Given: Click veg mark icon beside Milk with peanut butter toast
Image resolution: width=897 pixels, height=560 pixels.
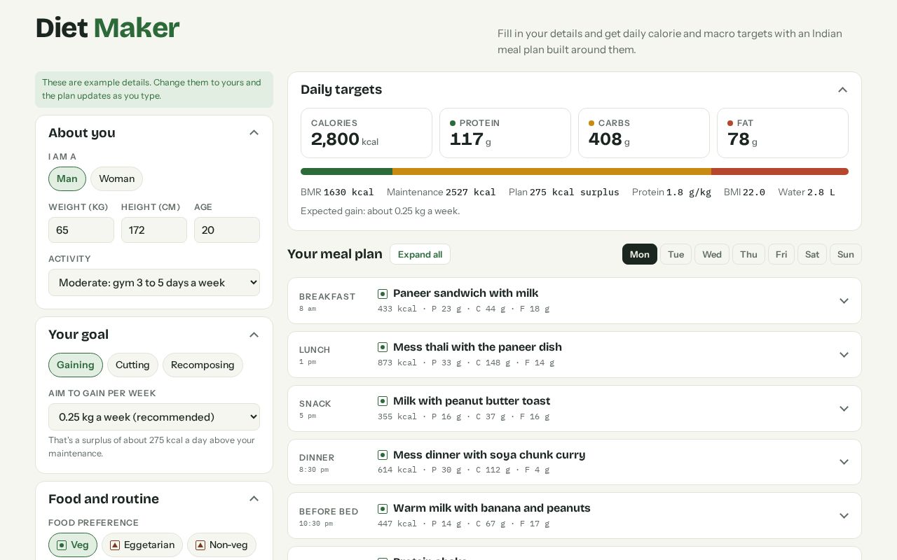Looking at the screenshot, I should tap(383, 401).
